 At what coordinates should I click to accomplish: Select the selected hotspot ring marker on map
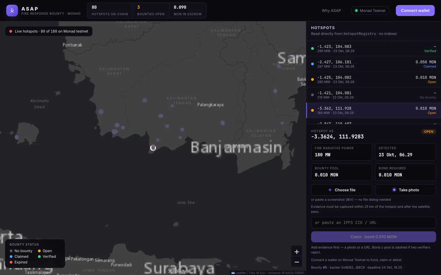(153, 148)
